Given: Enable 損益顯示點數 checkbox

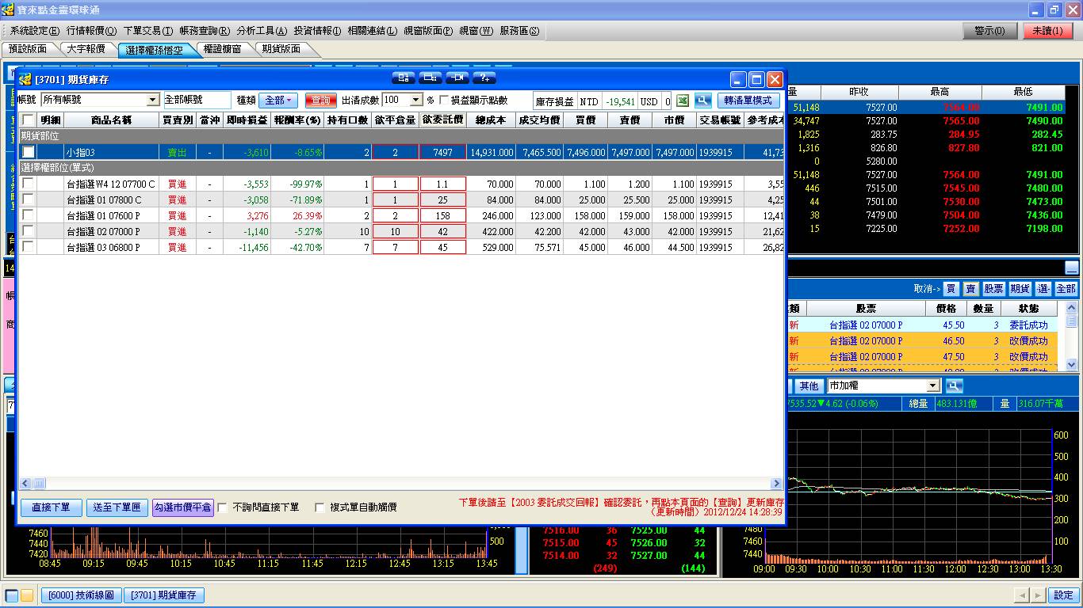Looking at the screenshot, I should (x=444, y=101).
